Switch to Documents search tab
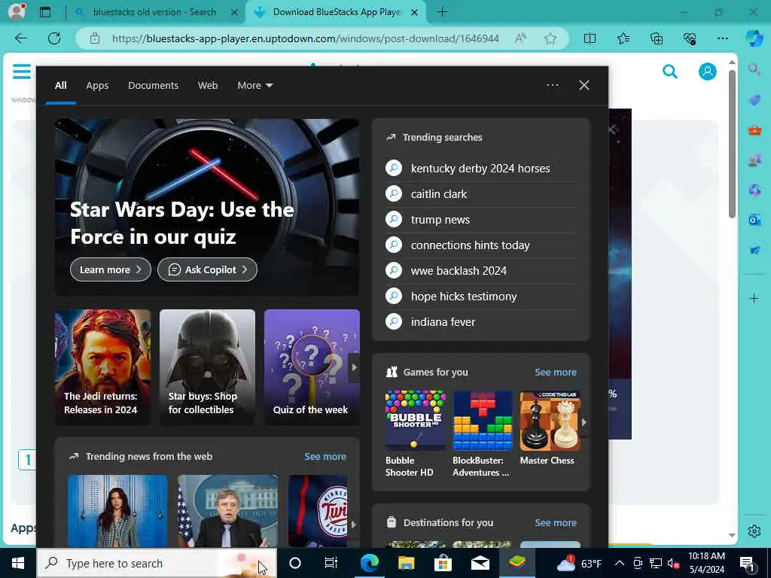Viewport: 771px width, 578px height. [x=153, y=86]
